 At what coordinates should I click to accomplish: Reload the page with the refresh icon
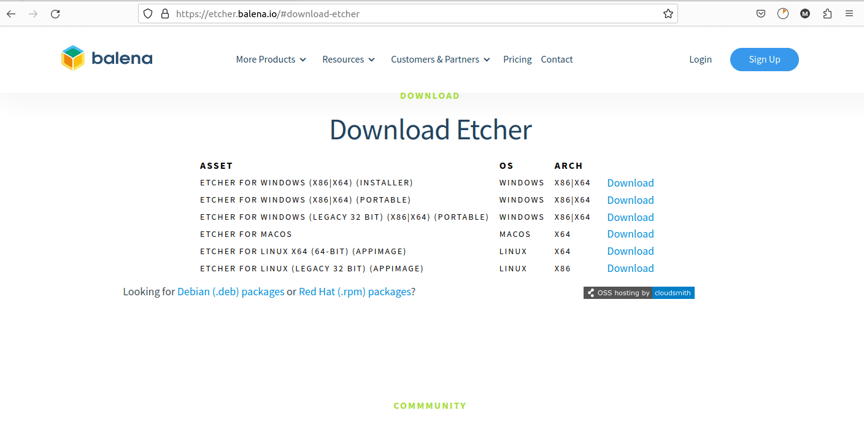55,14
